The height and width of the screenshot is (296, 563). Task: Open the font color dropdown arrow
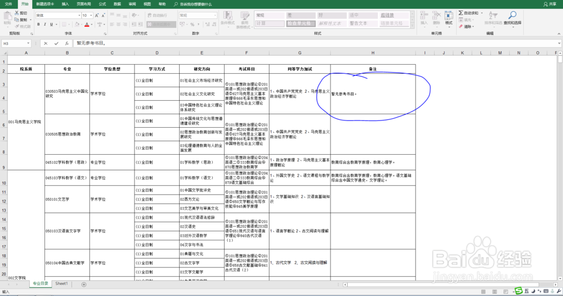point(92,25)
